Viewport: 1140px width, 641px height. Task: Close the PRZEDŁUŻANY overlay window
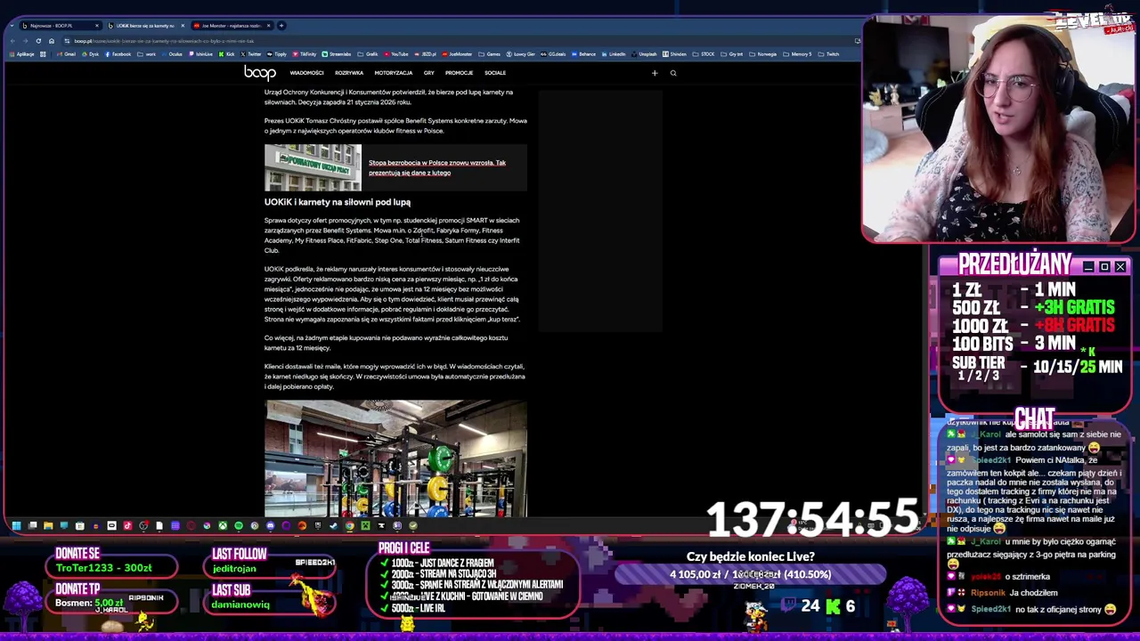1120,267
